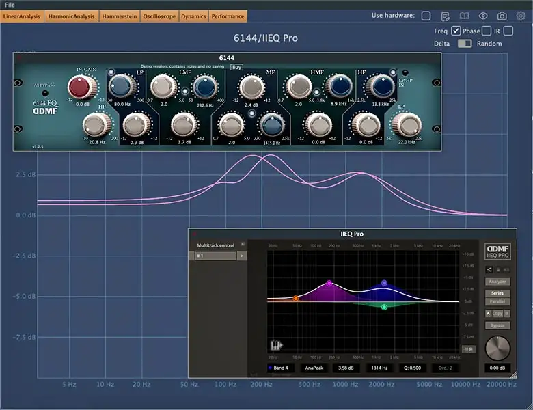Image resolution: width=533 pixels, height=410 pixels.
Task: Click the eye view icon
Action: 483,16
